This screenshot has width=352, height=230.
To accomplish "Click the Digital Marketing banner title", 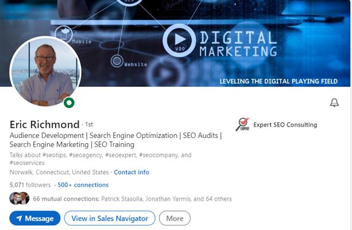I will click(x=237, y=44).
